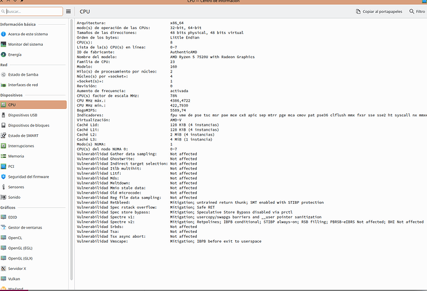Click the Estado de Samba icon

[x=4, y=75]
